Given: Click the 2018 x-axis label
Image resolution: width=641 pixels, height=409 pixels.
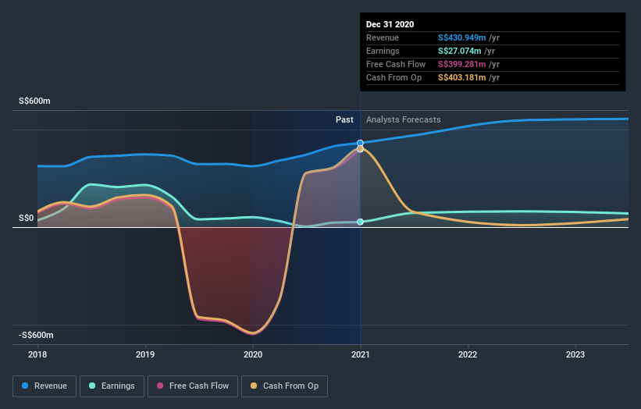Looking at the screenshot, I should (37, 354).
